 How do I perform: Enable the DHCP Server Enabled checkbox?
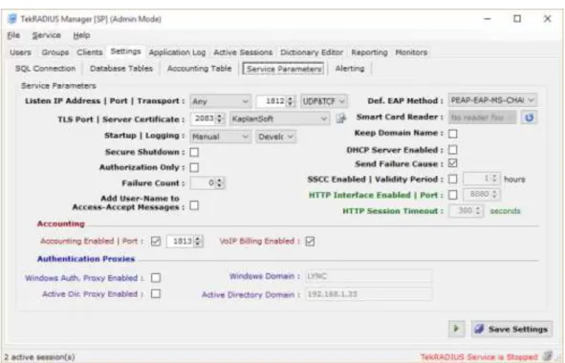tap(453, 149)
